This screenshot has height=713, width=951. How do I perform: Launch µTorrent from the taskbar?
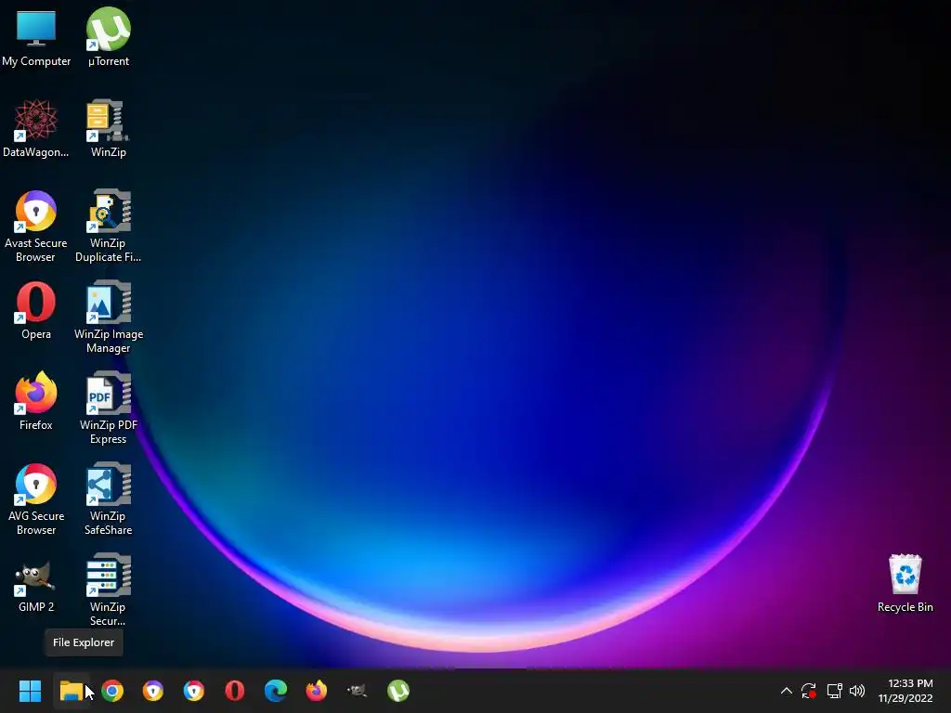point(397,691)
